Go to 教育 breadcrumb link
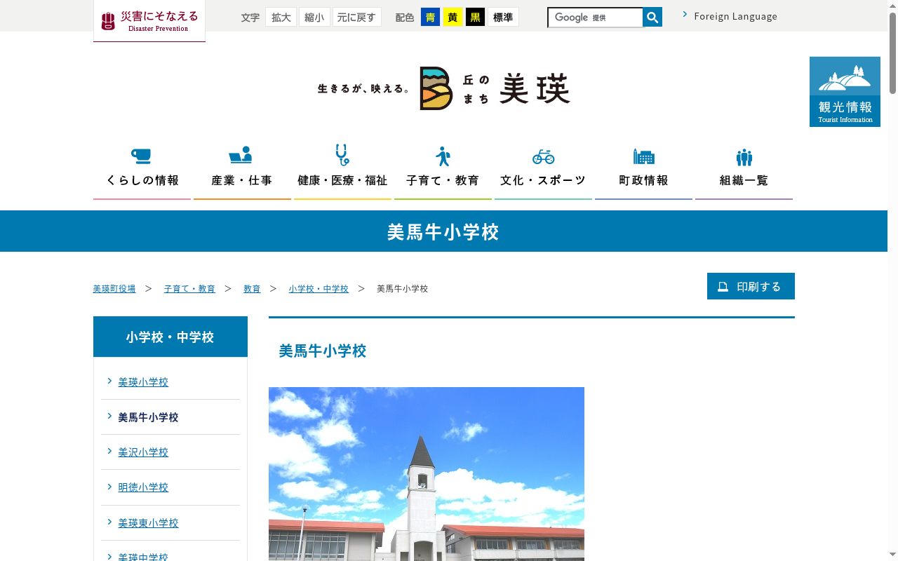The image size is (898, 561). point(252,289)
